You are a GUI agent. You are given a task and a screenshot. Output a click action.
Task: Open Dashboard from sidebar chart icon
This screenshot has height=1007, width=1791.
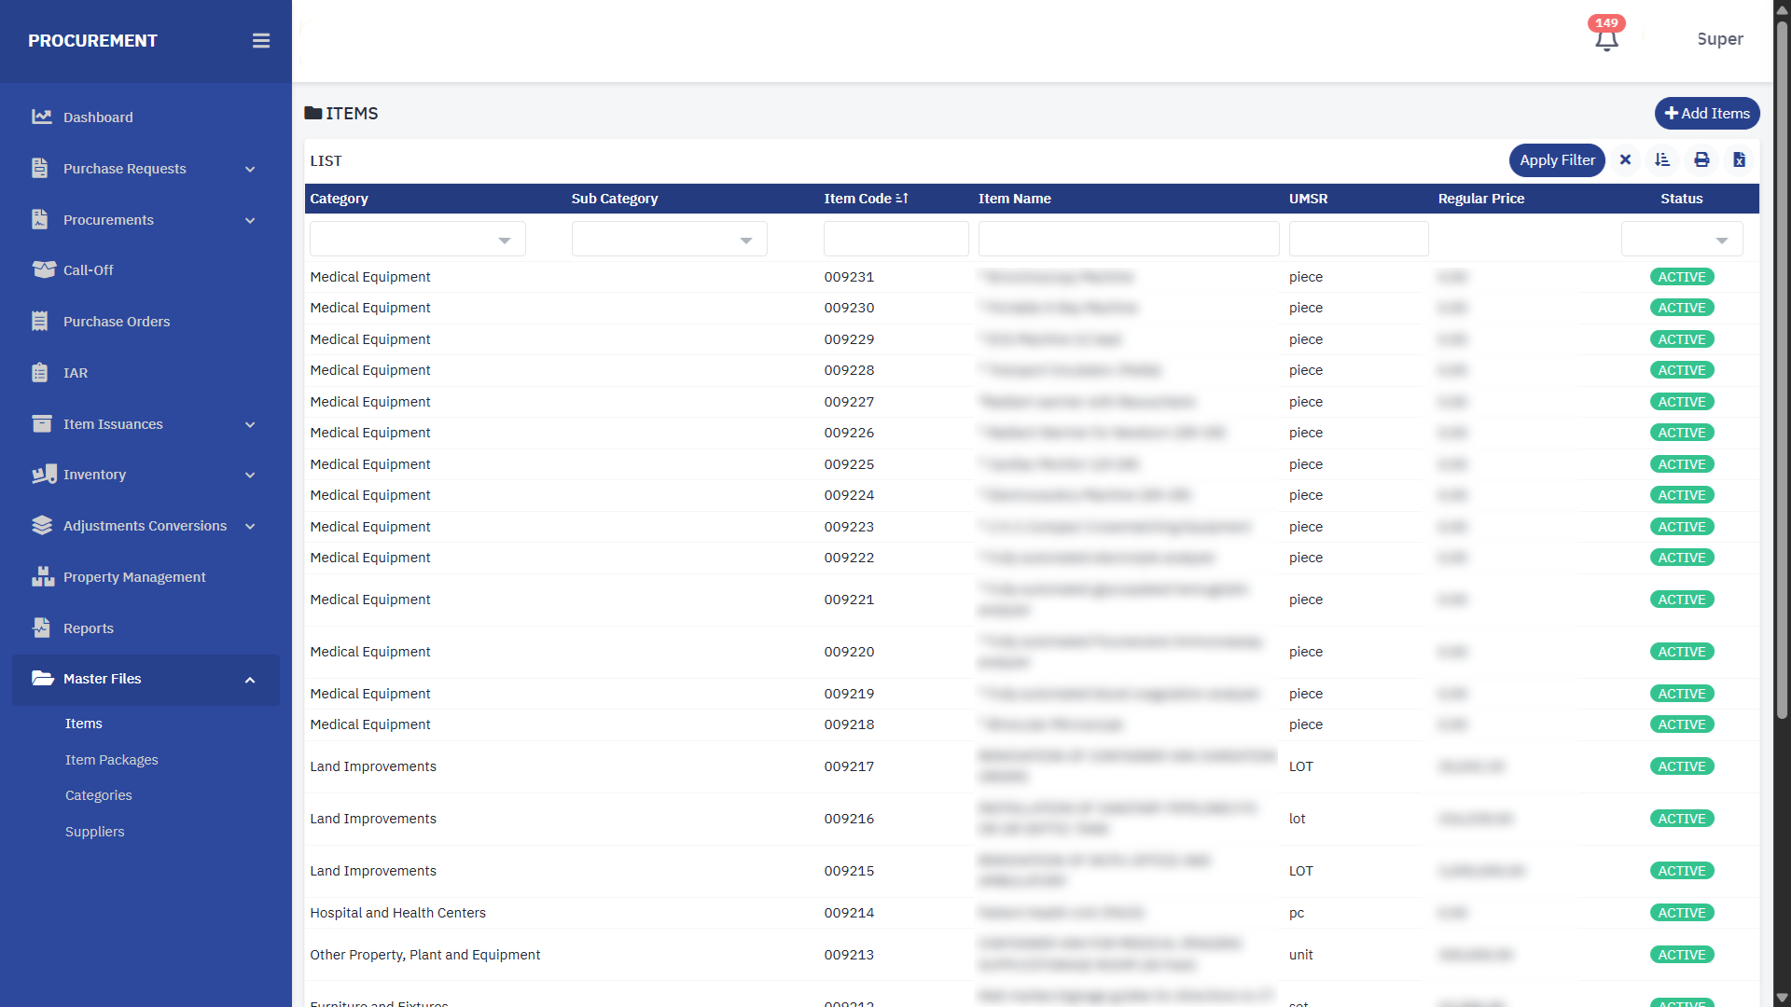(x=41, y=117)
